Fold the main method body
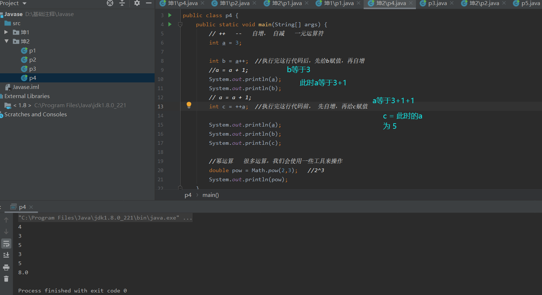This screenshot has height=295, width=542. (x=180, y=24)
